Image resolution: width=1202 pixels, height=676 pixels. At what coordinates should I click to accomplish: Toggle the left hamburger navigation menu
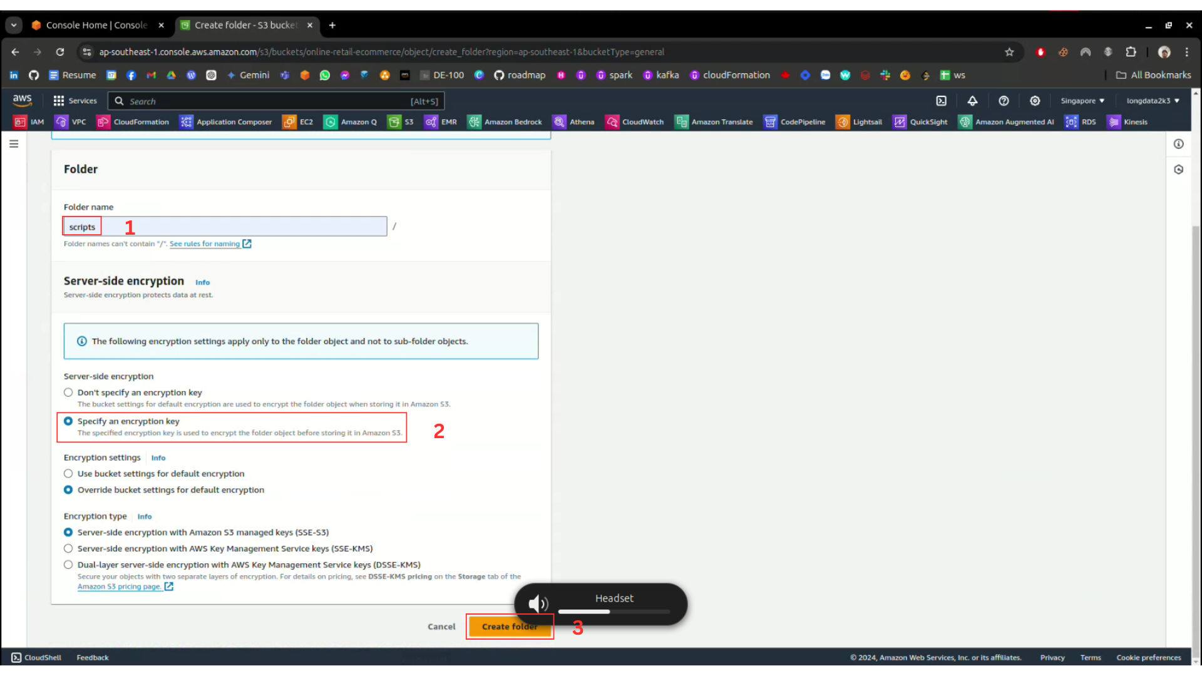14,144
